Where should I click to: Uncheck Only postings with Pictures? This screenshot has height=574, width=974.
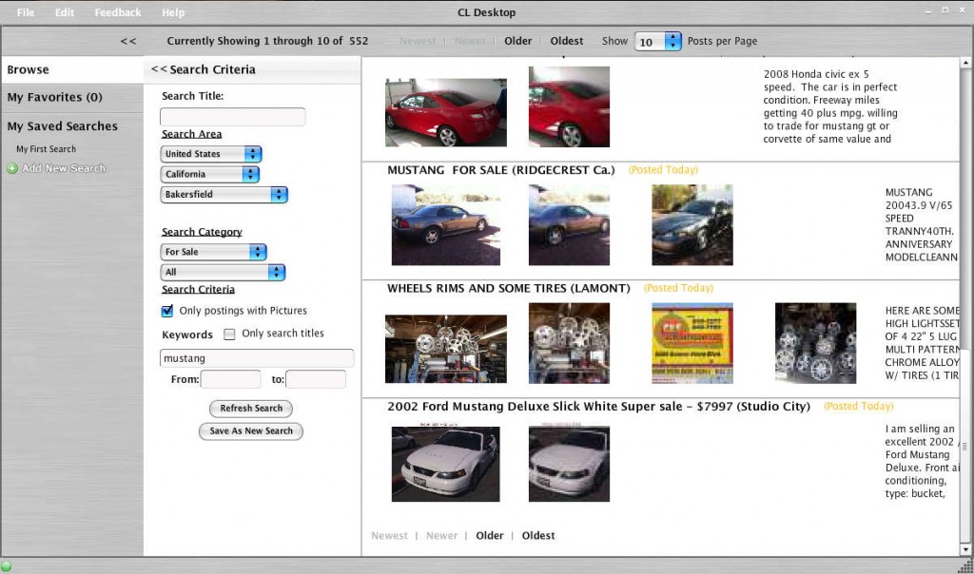166,311
